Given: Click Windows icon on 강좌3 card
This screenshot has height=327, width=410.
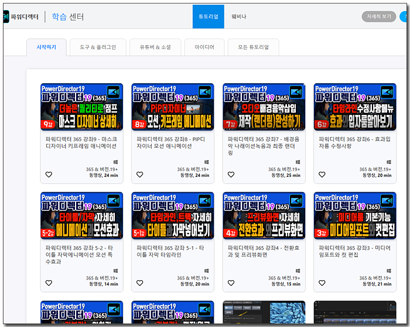Looking at the screenshot, I should (x=389, y=271).
